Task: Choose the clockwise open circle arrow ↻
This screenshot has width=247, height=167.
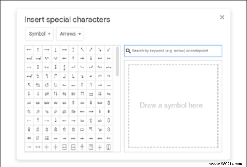Action: (x=56, y=85)
